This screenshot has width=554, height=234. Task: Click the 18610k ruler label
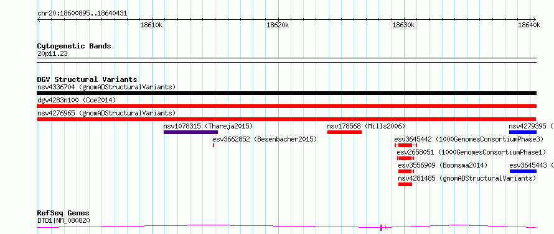point(151,25)
